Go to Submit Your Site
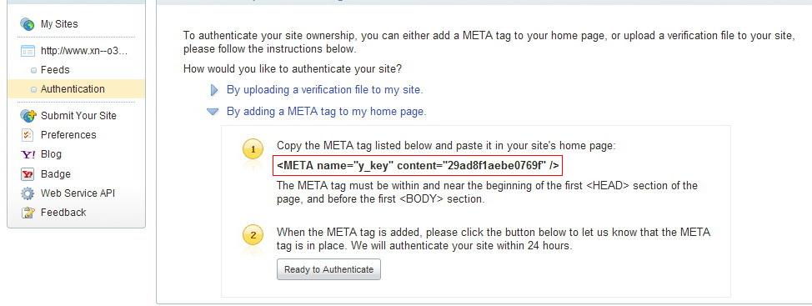Image resolution: width=812 pixels, height=306 pixels. (x=78, y=115)
